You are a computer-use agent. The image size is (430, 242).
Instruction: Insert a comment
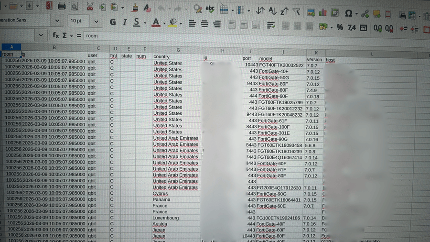tap(376, 14)
